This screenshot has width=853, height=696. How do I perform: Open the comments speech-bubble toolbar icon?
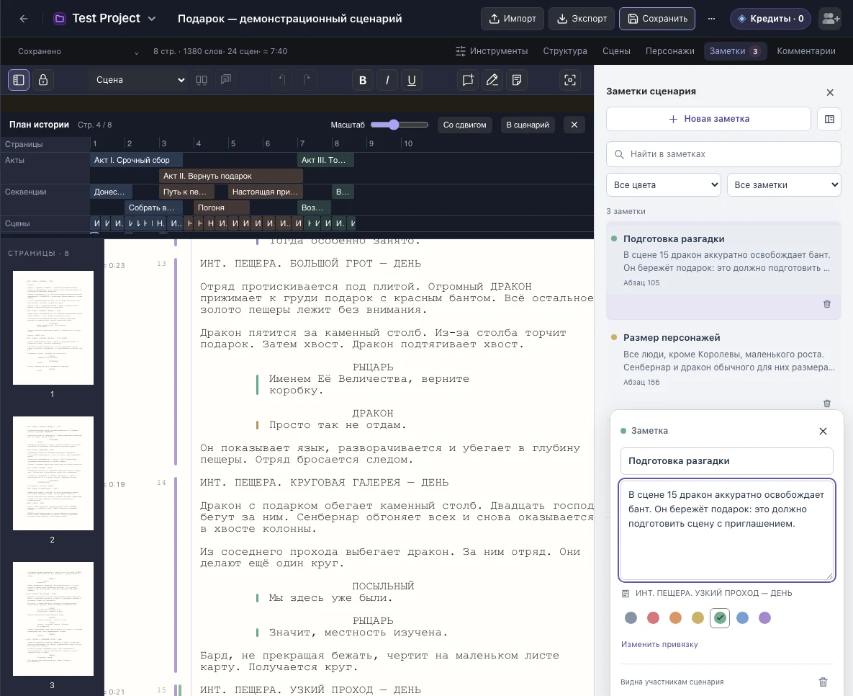[x=226, y=80]
